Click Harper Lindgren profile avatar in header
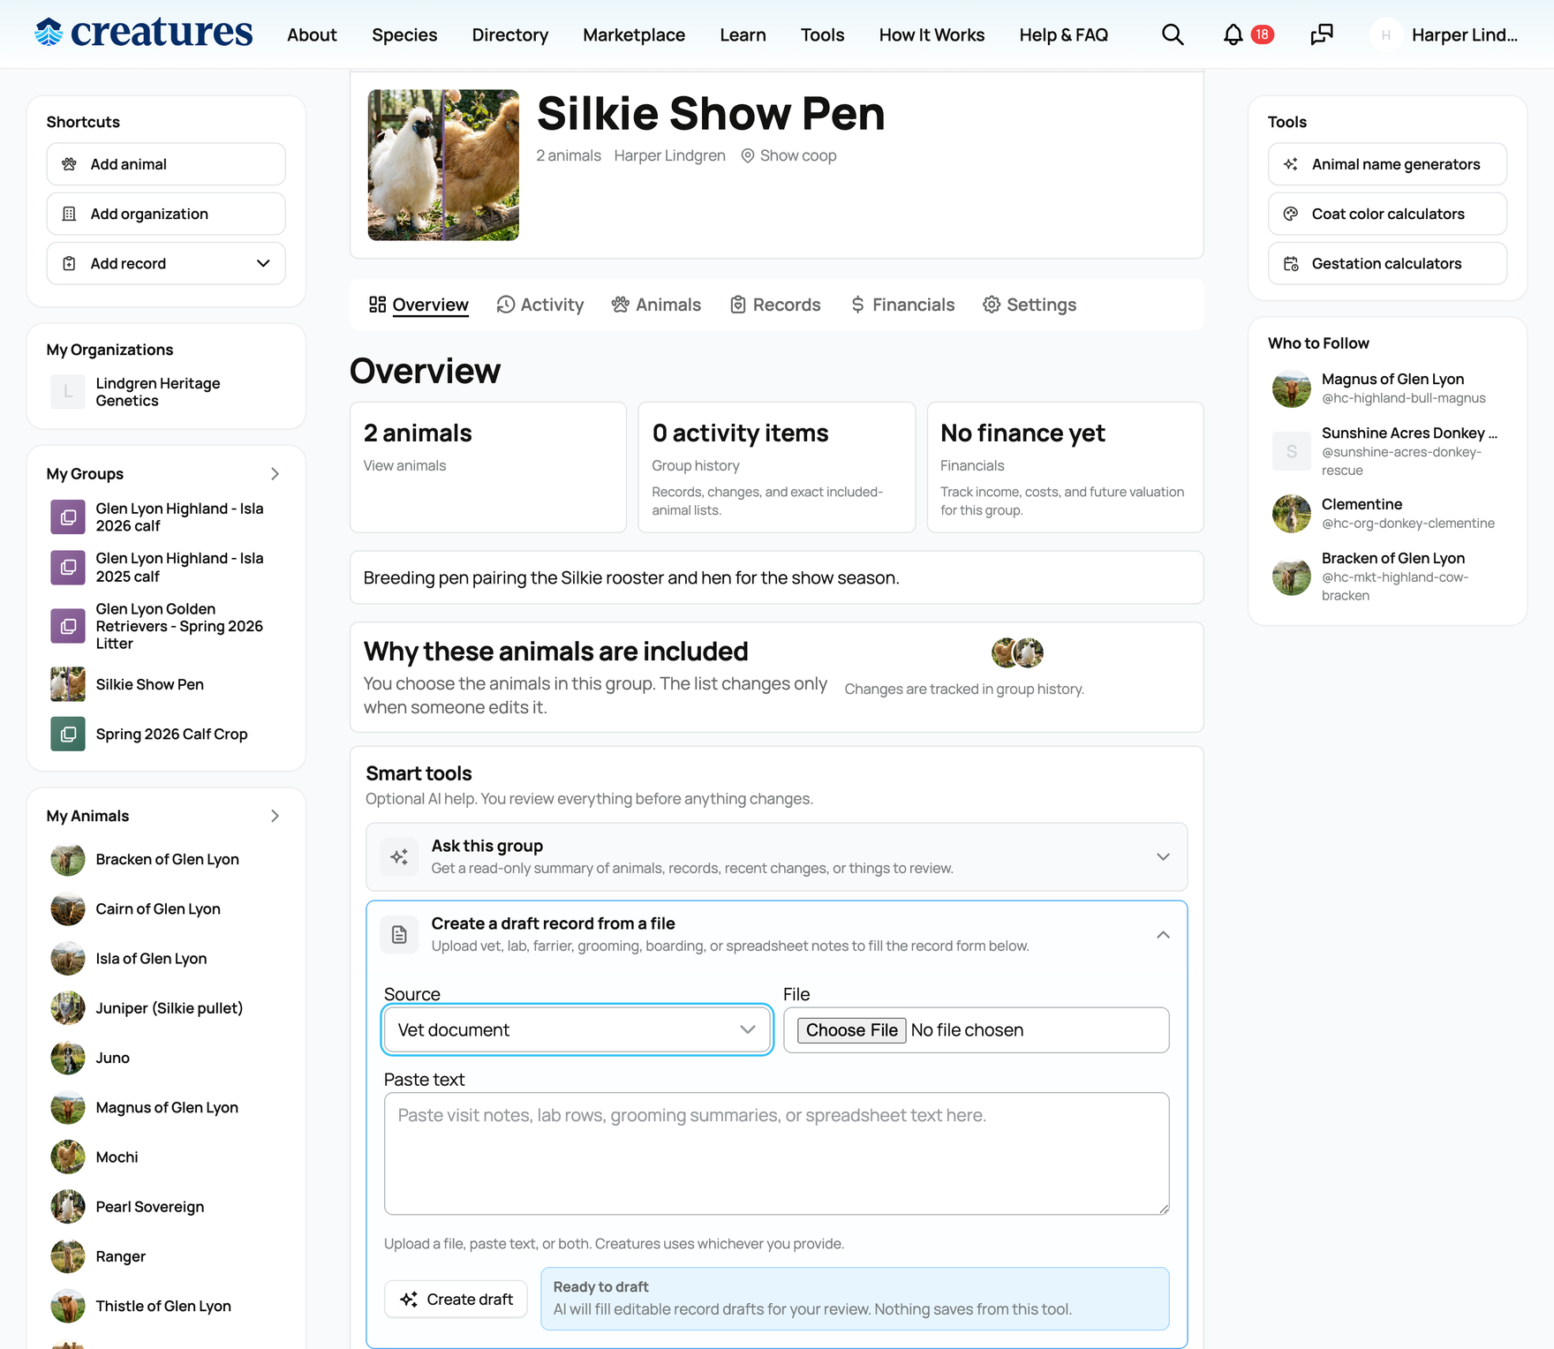The height and width of the screenshot is (1349, 1554). tap(1386, 34)
